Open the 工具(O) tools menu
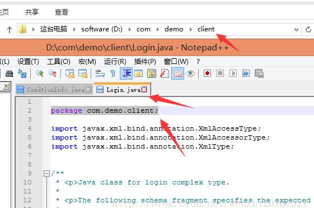 (58, 62)
